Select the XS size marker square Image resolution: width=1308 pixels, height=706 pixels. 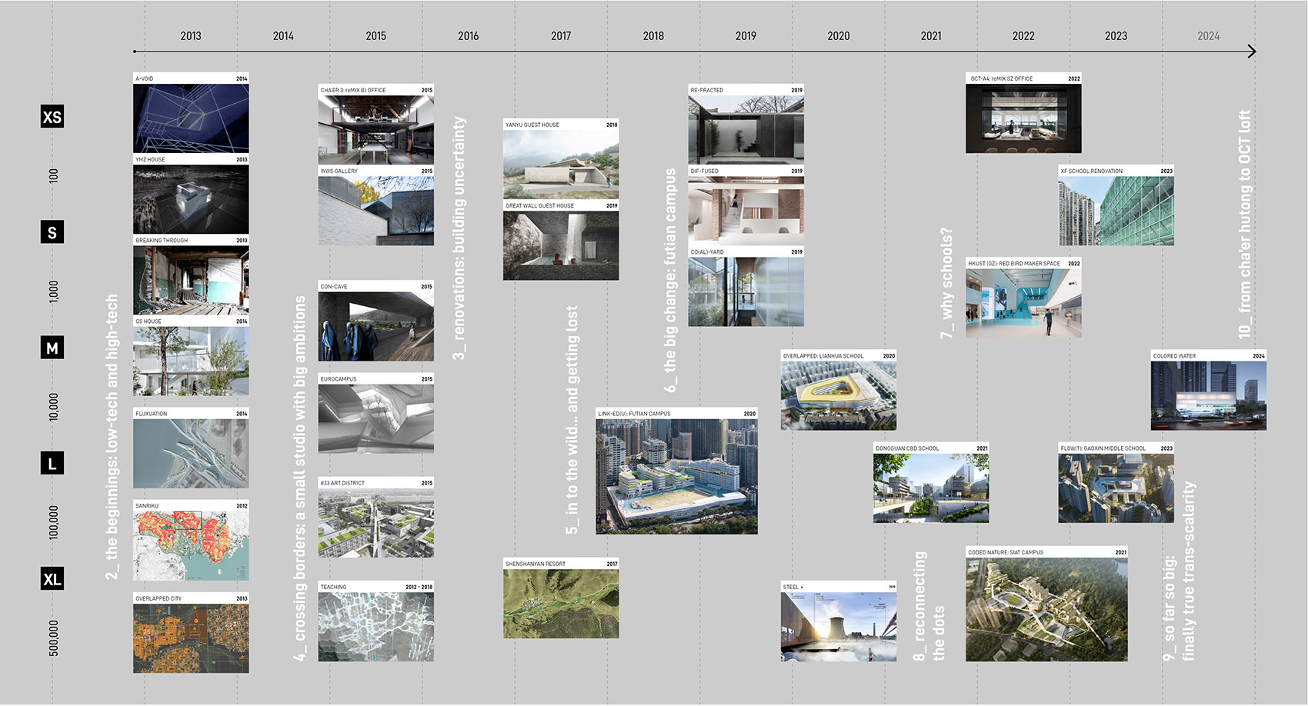coord(52,117)
